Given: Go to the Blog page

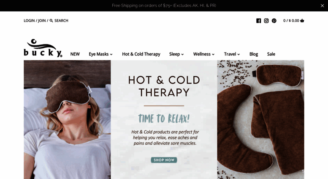Looking at the screenshot, I should (254, 54).
